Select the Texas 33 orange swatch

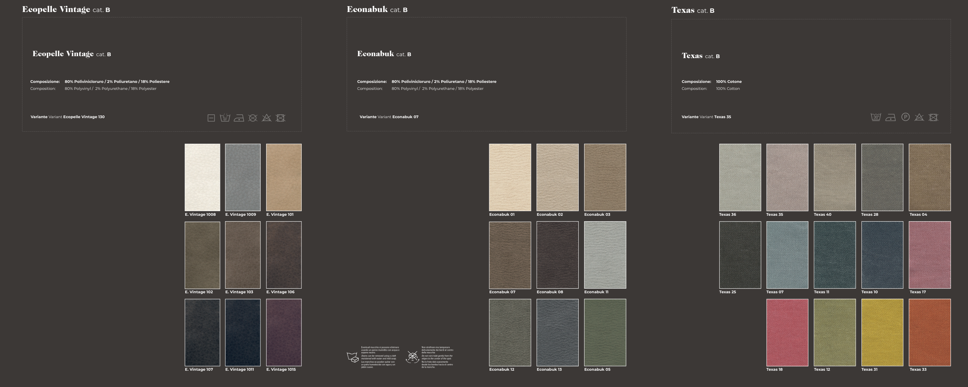click(929, 332)
